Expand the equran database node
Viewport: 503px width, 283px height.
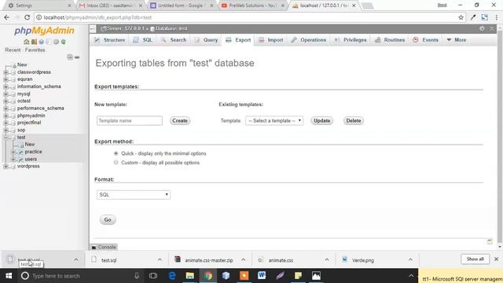[x=6, y=79]
